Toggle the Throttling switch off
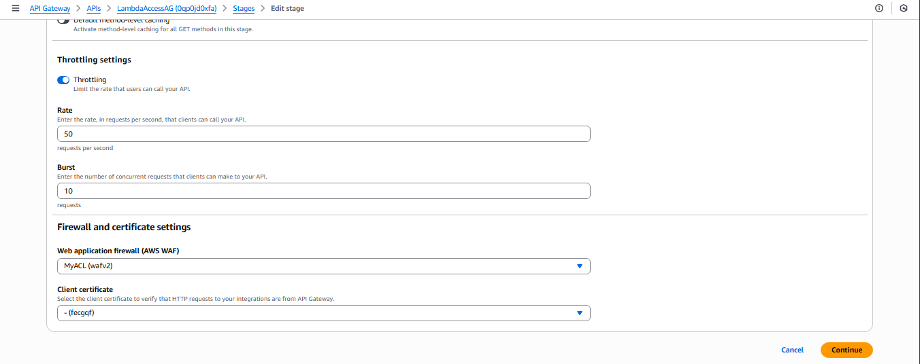The image size is (920, 364). point(63,80)
